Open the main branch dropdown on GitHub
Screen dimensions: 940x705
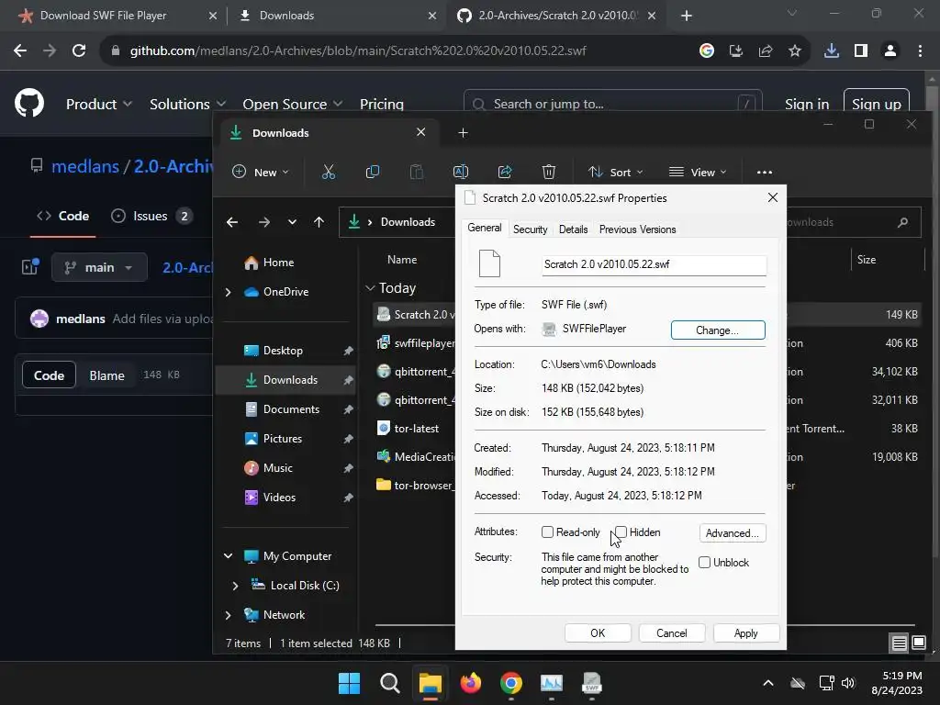pyautogui.click(x=99, y=267)
